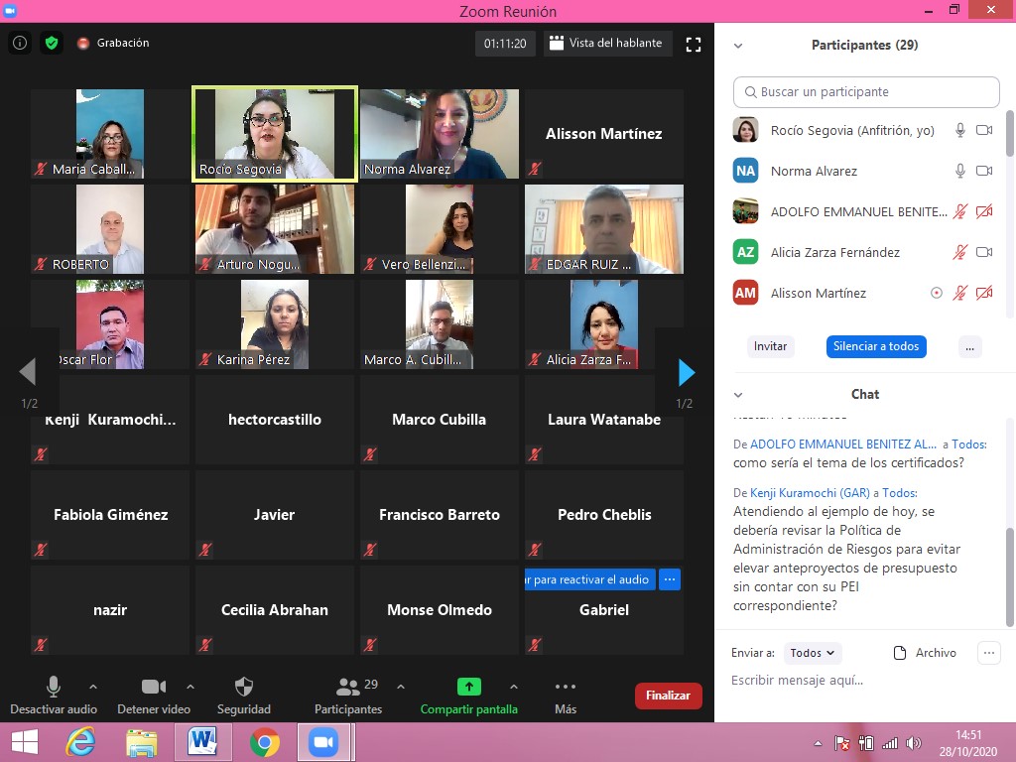Open the meeting information icon

pos(20,43)
